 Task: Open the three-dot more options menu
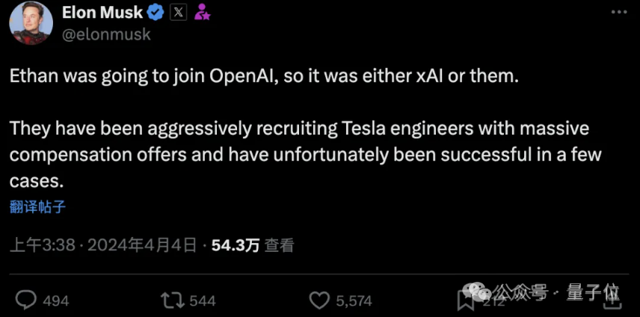tap(619, 13)
